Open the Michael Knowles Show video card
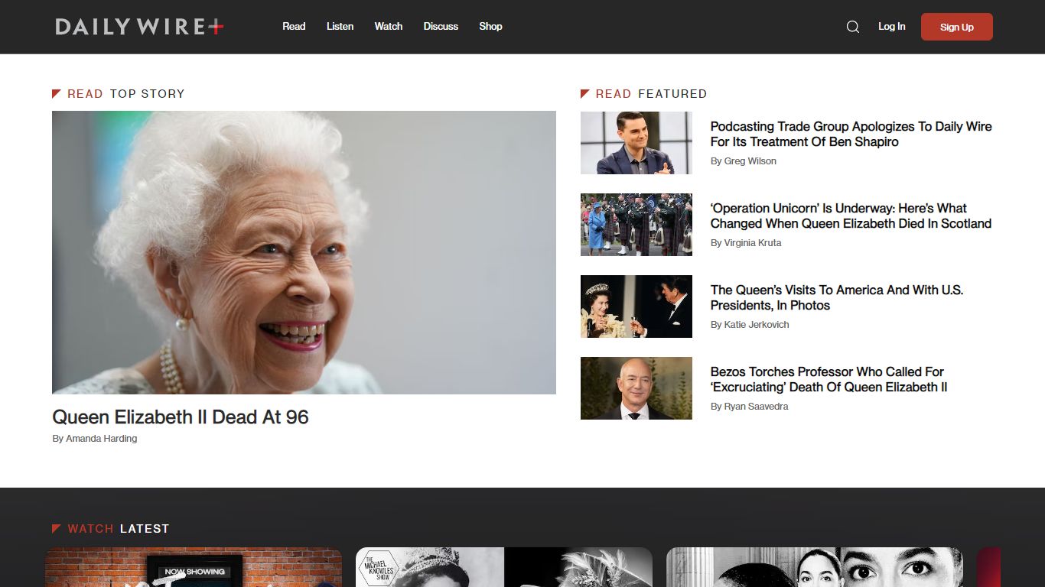Viewport: 1045px width, 587px height. click(x=504, y=567)
